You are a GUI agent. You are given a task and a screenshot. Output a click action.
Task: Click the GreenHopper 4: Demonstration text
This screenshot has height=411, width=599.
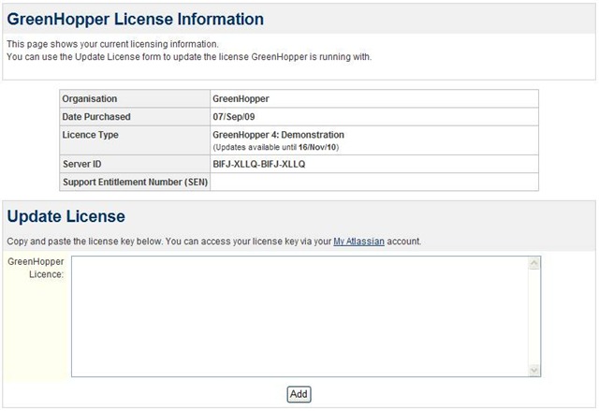point(278,135)
